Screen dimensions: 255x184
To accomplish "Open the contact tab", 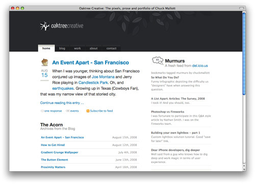I will 111,48.
